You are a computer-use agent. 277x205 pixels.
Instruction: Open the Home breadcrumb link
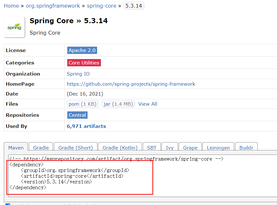11,6
